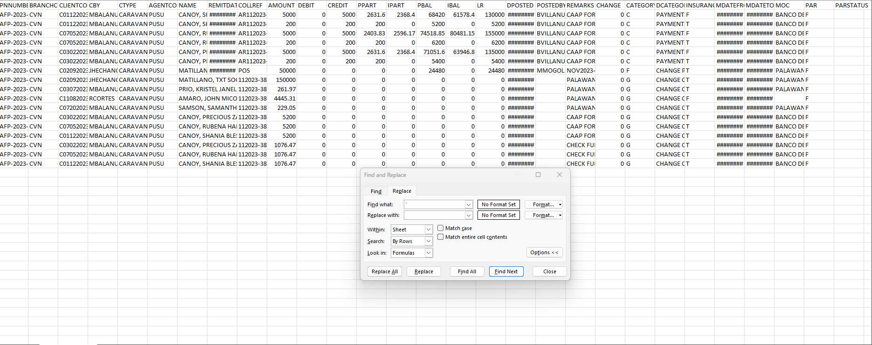Select the MOC header cell
Viewport: 872px width, 345px height.
coord(789,5)
